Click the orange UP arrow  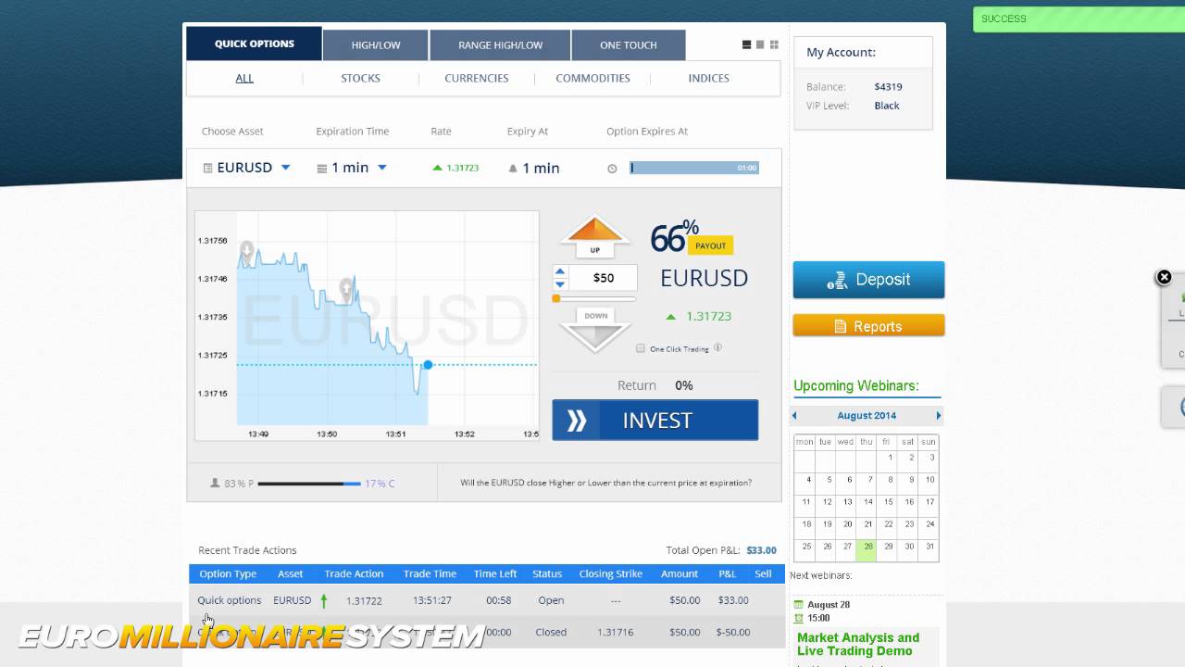pos(594,235)
